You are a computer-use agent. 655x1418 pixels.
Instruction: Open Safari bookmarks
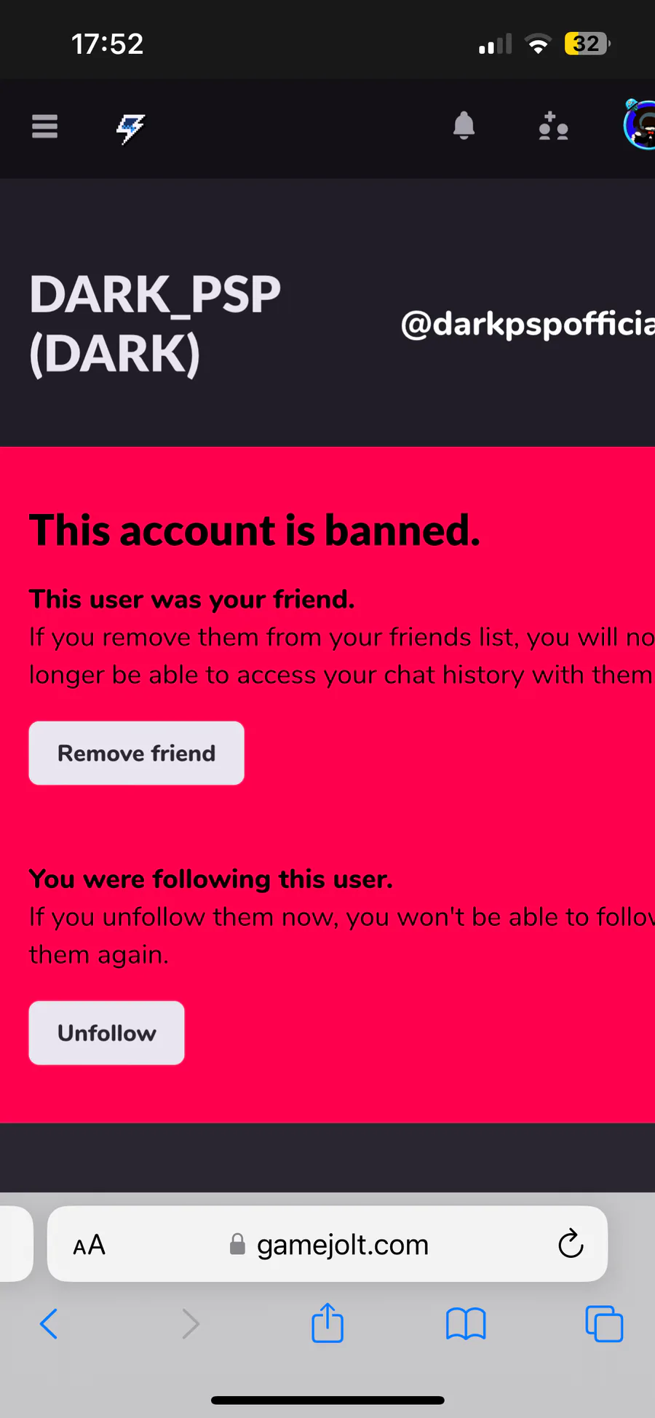[x=466, y=1323]
